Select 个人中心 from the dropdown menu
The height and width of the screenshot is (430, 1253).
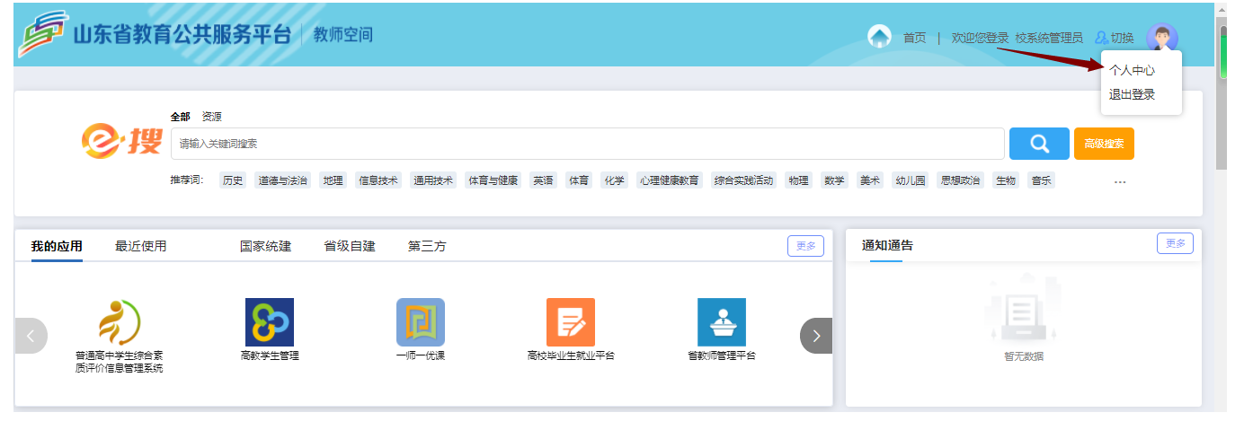coord(1132,70)
